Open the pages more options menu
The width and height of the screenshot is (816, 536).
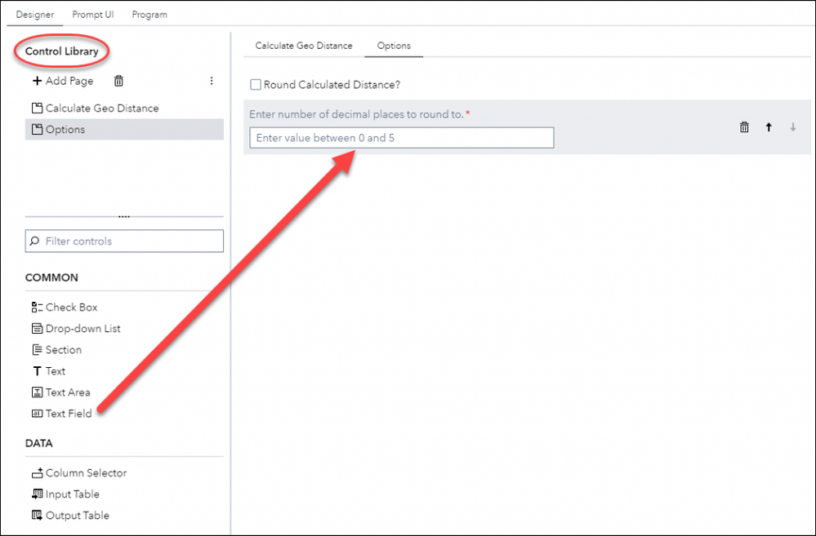[x=212, y=81]
